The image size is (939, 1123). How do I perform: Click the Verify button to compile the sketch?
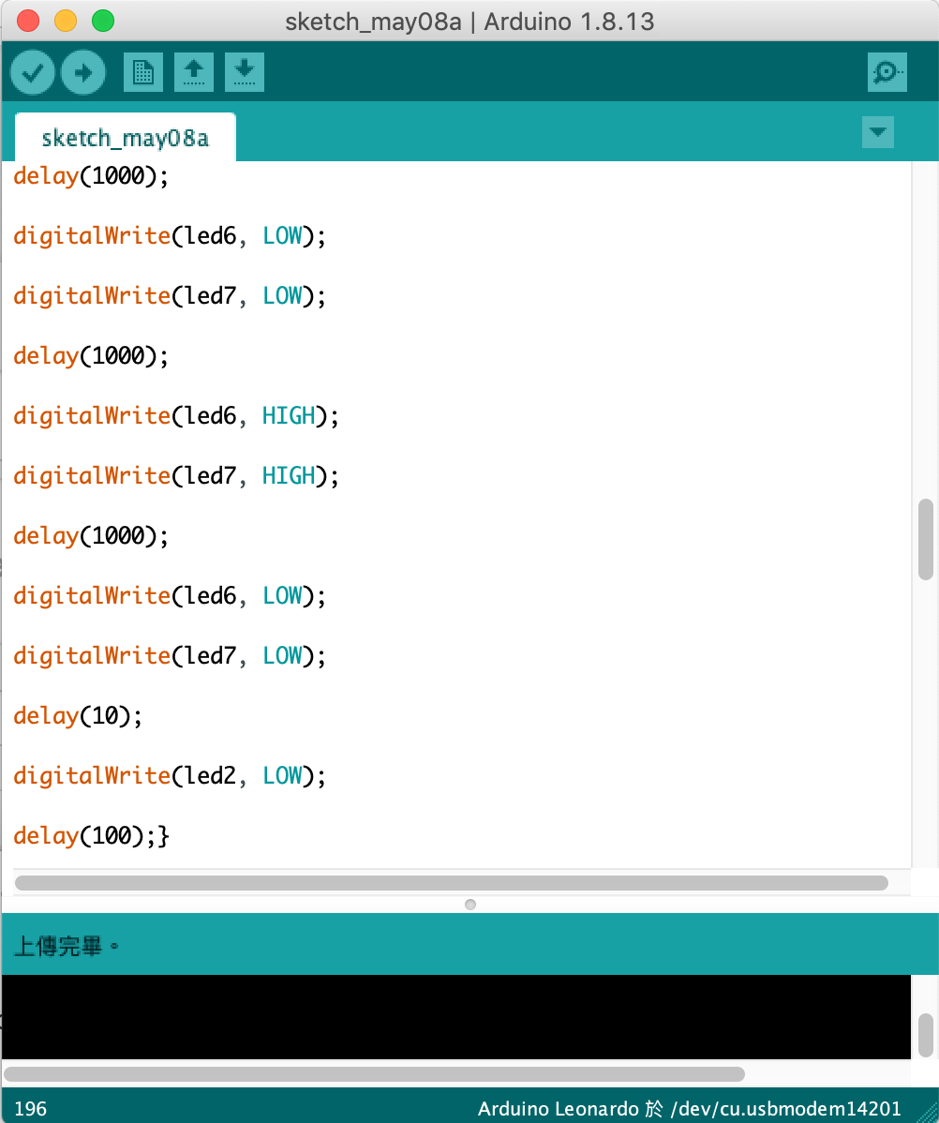[x=32, y=72]
